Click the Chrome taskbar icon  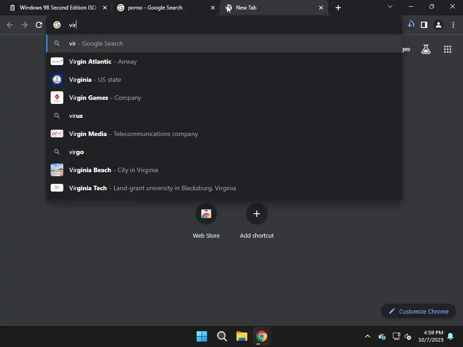[262, 336]
